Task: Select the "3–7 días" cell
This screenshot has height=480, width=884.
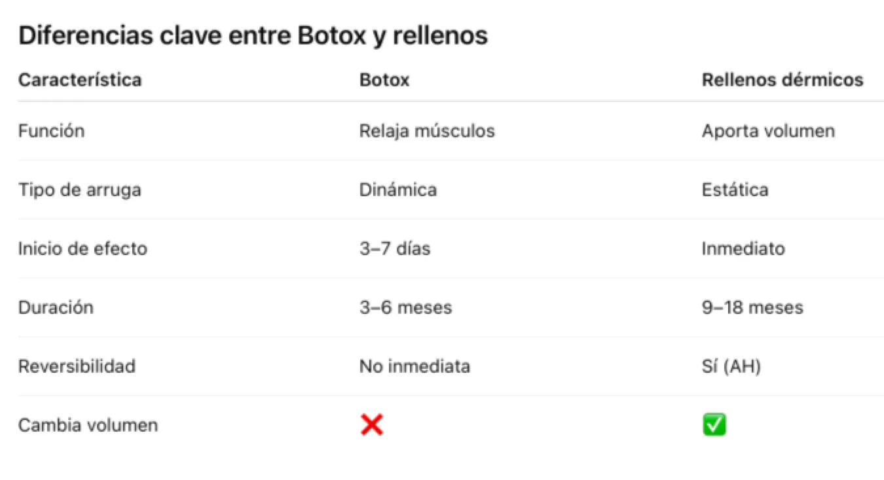Action: [x=395, y=249]
